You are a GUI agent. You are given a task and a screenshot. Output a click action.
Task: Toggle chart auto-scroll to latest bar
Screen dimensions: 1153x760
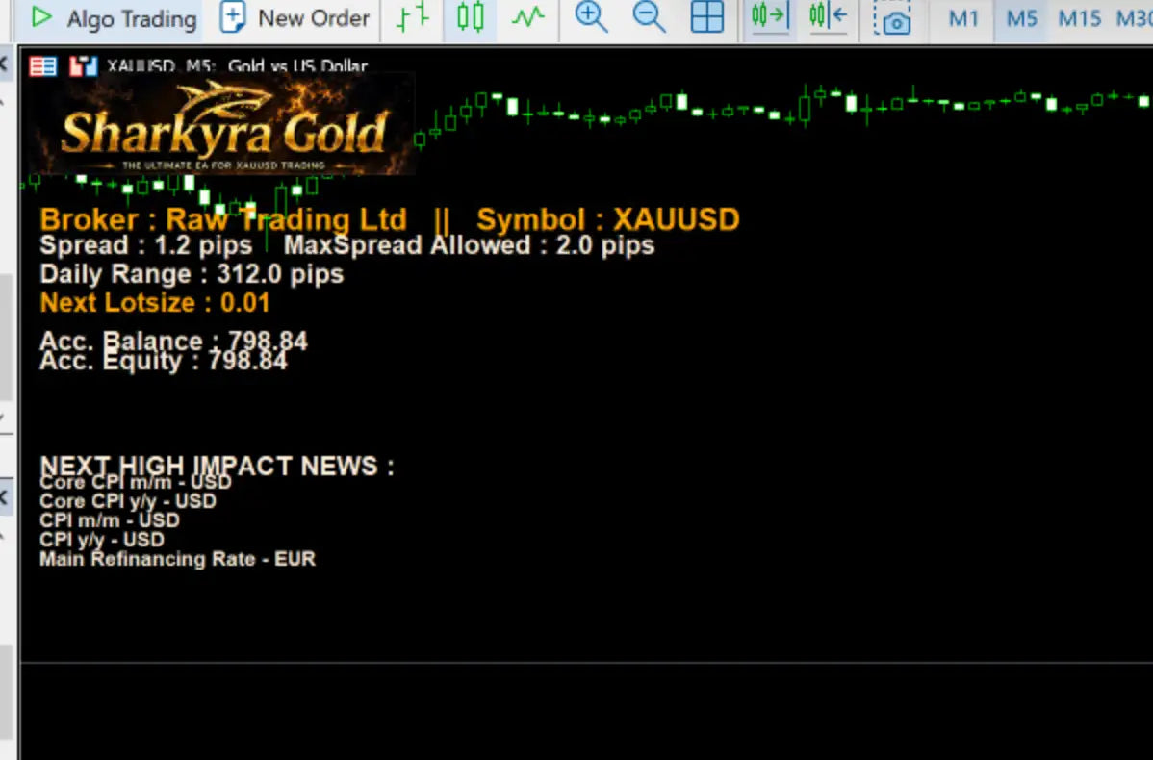point(769,17)
